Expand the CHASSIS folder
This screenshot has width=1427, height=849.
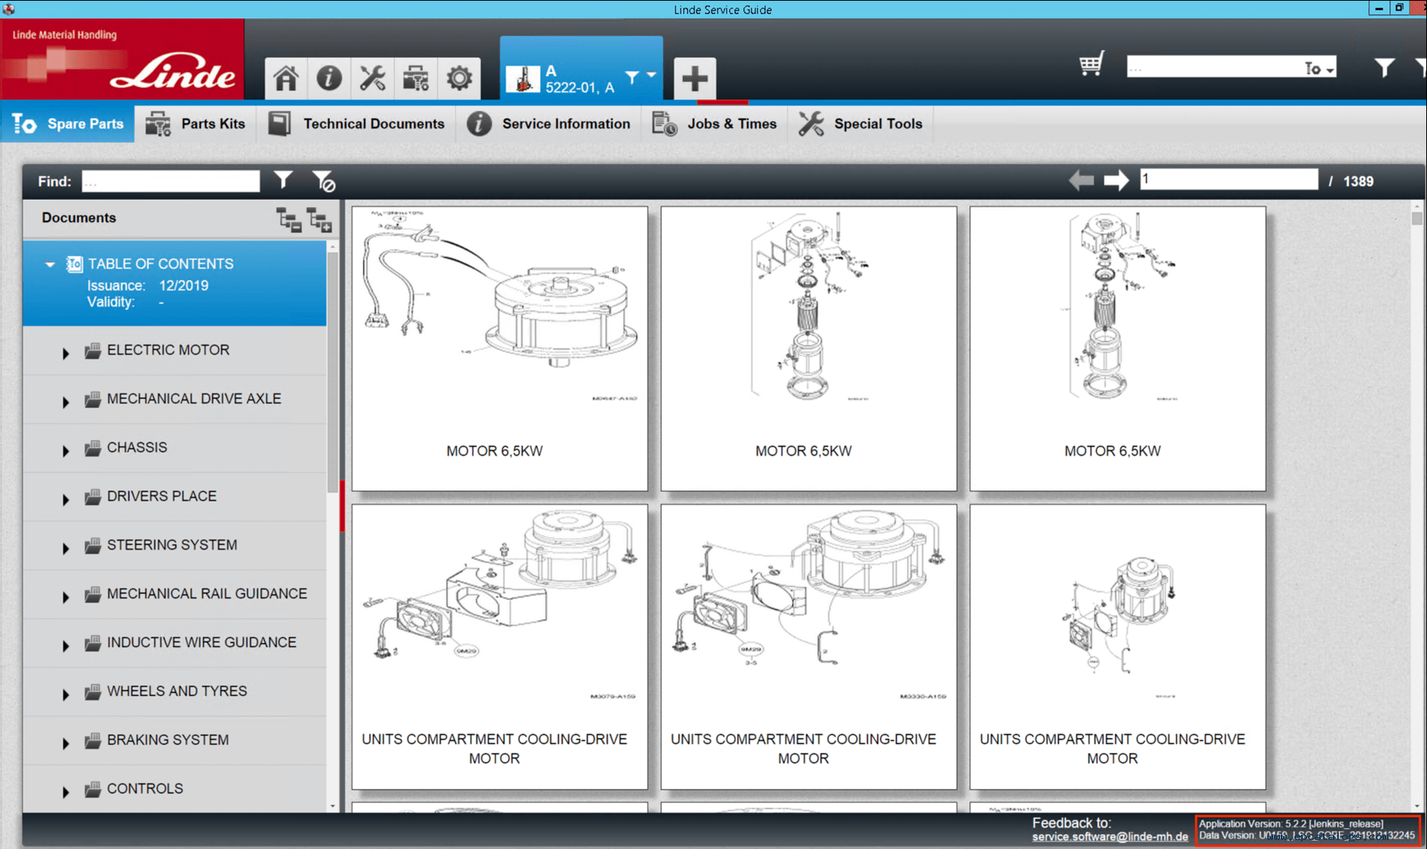pos(66,450)
